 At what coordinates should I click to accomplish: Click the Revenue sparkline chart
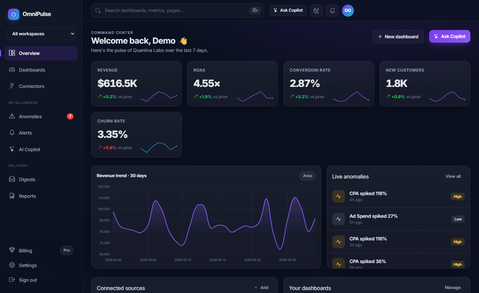tap(159, 96)
